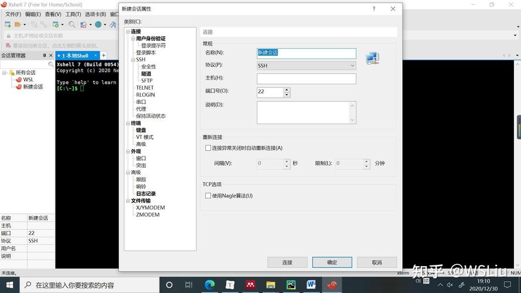Open the 查看(V) menu
Image resolution: width=521 pixels, height=293 pixels.
pyautogui.click(x=53, y=14)
